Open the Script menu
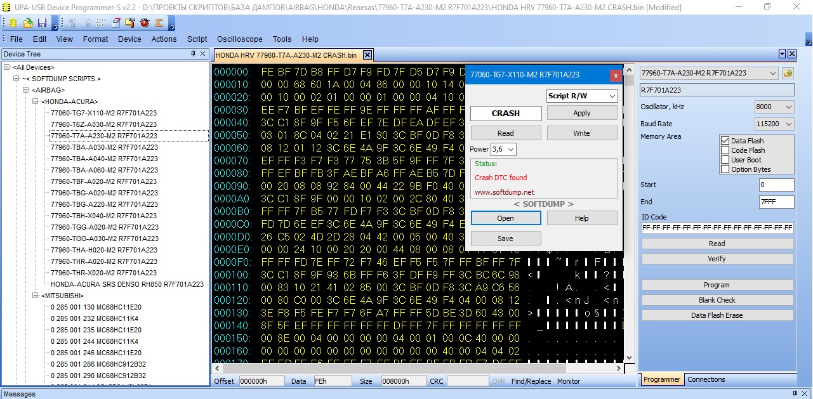Screen dimensions: 813x399 click(197, 39)
